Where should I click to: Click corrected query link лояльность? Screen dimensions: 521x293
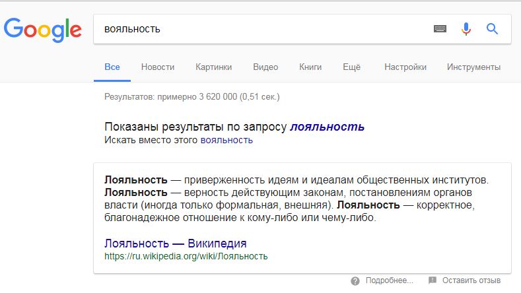point(328,127)
